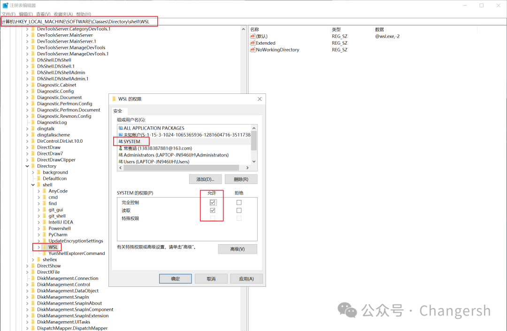Switch to the 安全 tab

[x=118, y=111]
